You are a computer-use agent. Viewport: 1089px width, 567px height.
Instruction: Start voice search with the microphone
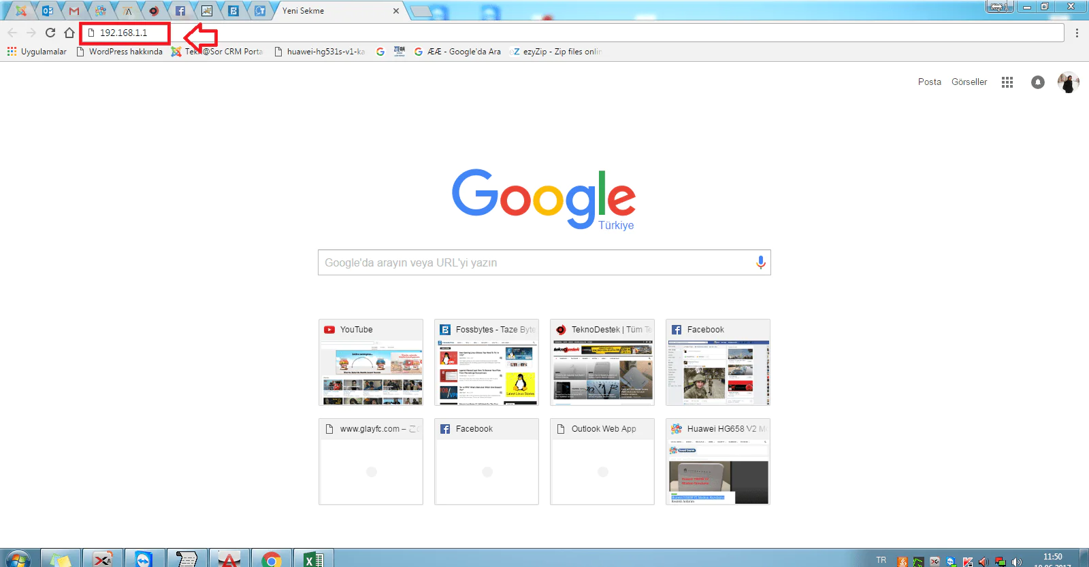click(761, 262)
